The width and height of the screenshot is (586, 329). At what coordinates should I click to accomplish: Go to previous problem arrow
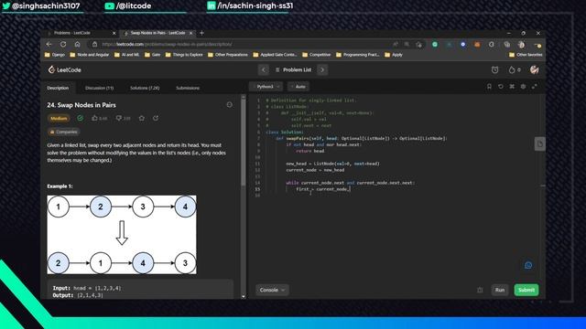click(x=264, y=69)
